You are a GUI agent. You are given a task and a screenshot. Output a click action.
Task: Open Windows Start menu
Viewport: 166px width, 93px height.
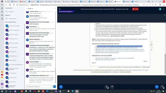click(2, 91)
